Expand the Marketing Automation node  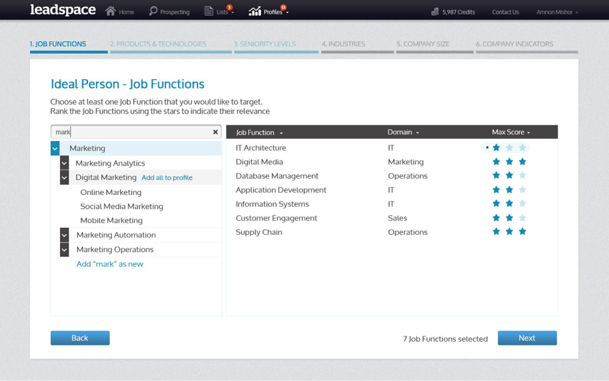[64, 235]
